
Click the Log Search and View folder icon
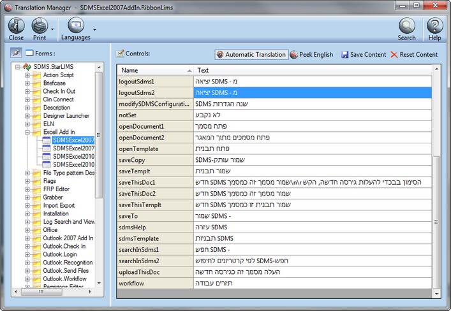click(x=36, y=222)
